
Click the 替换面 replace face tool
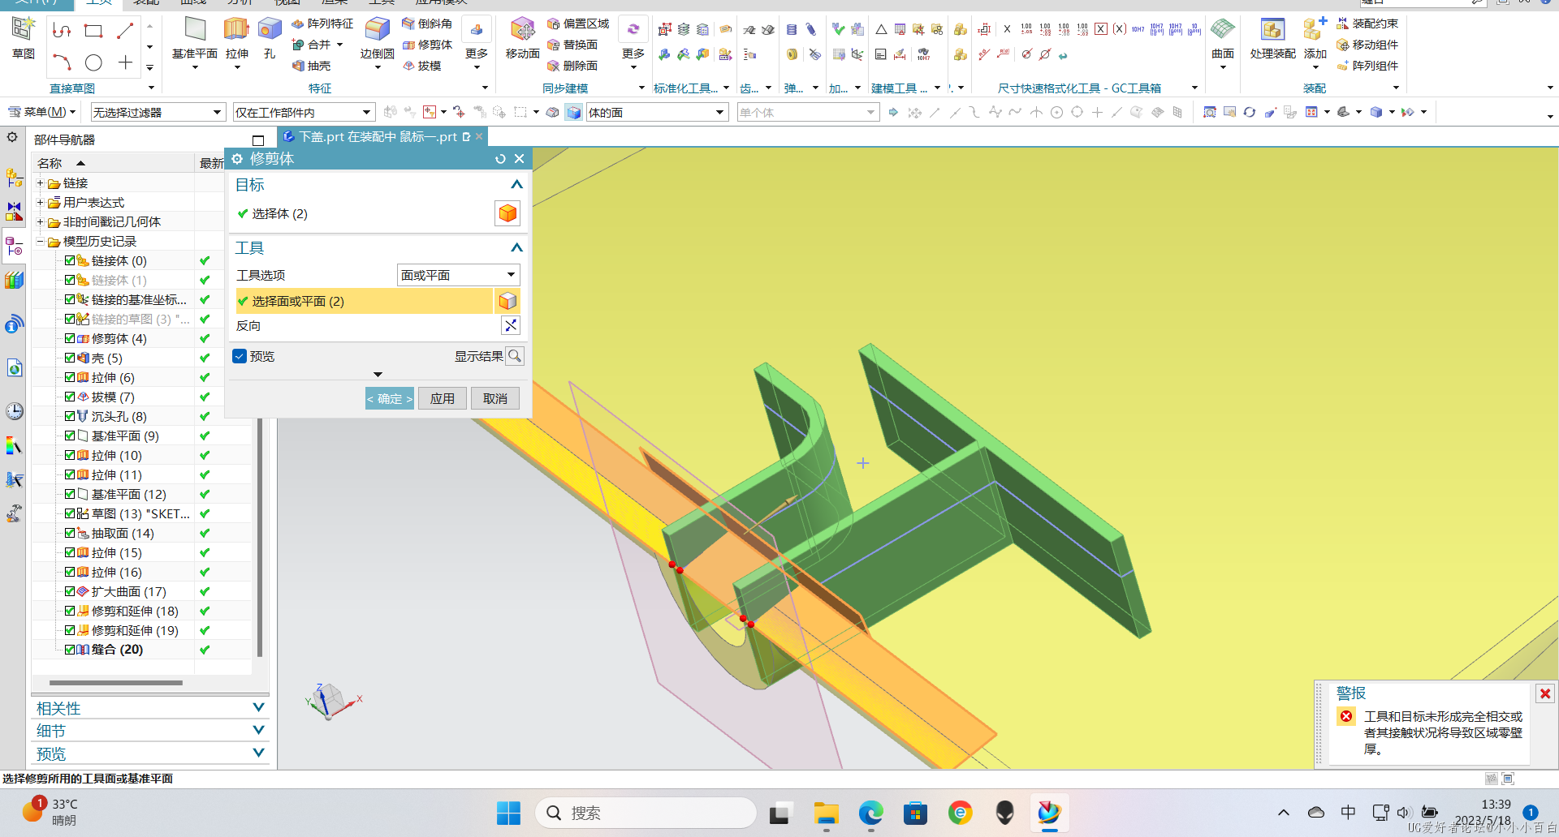pos(572,45)
